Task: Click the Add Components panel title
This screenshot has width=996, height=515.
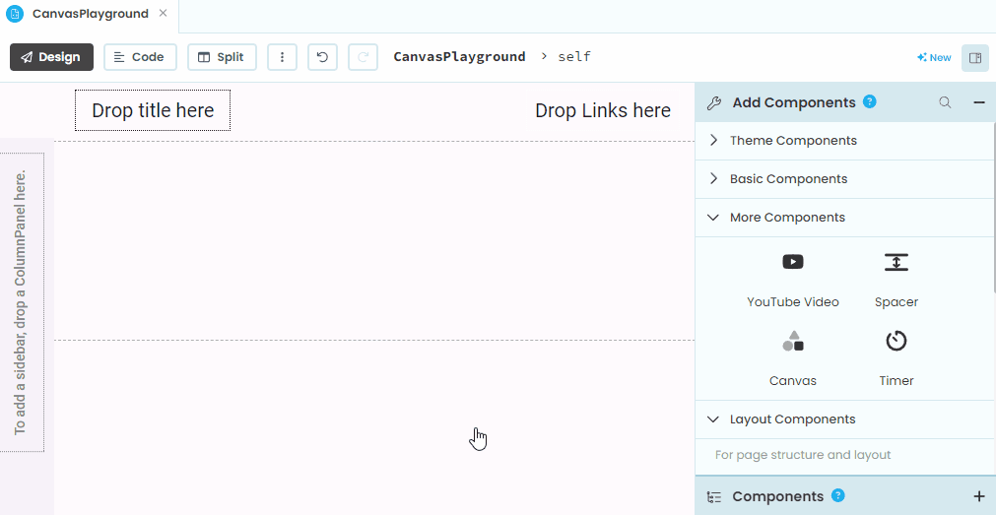Action: (794, 102)
